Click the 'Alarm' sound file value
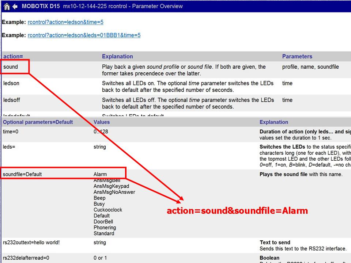 pyautogui.click(x=100, y=174)
